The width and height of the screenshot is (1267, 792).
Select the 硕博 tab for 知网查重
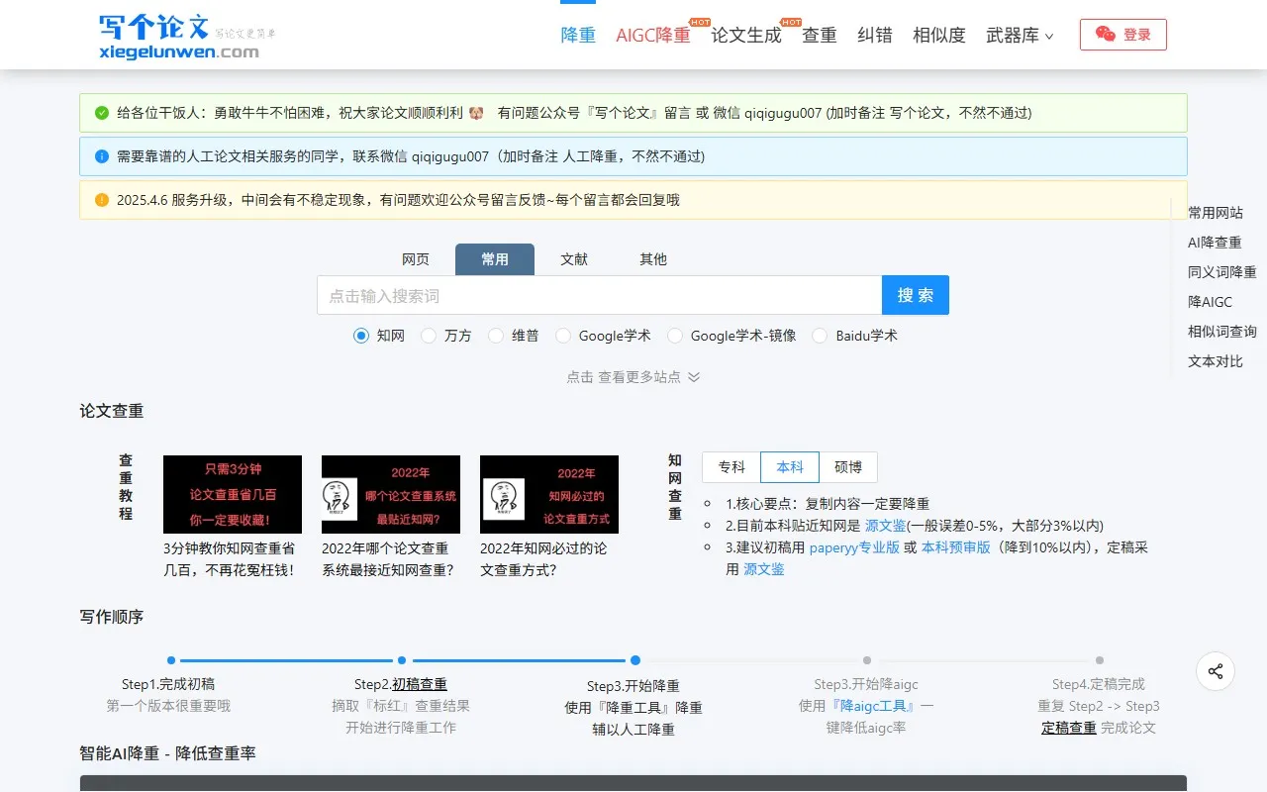click(848, 467)
